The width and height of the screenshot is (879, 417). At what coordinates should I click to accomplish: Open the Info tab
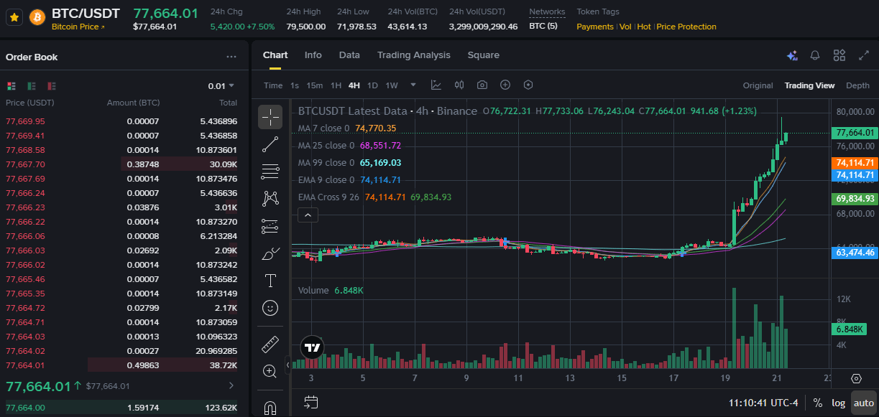pyautogui.click(x=313, y=55)
